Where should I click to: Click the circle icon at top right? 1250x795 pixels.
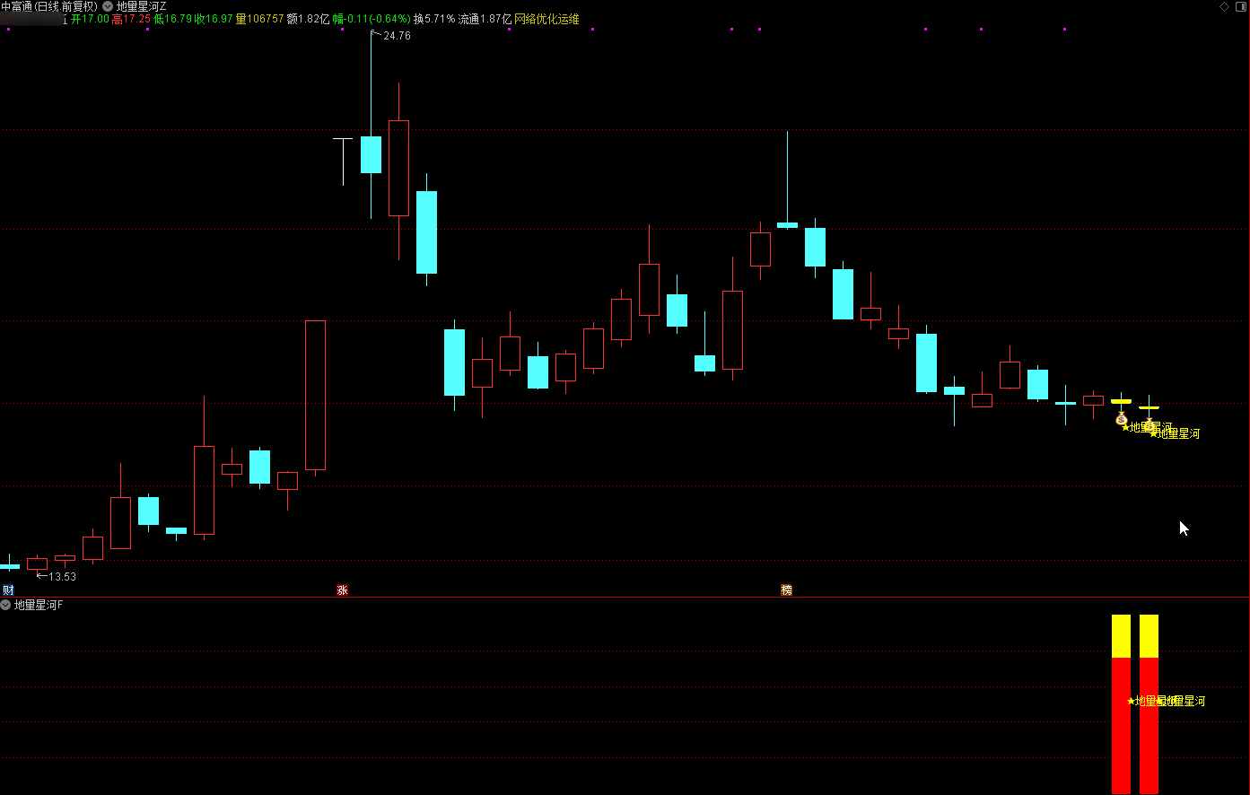[x=1239, y=6]
